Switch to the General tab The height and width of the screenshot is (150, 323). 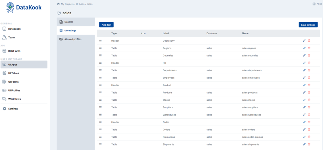coord(76,22)
